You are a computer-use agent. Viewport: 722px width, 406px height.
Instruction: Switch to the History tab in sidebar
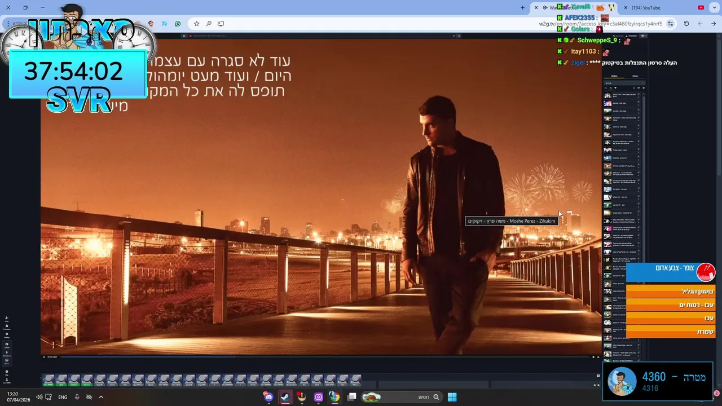(635, 76)
